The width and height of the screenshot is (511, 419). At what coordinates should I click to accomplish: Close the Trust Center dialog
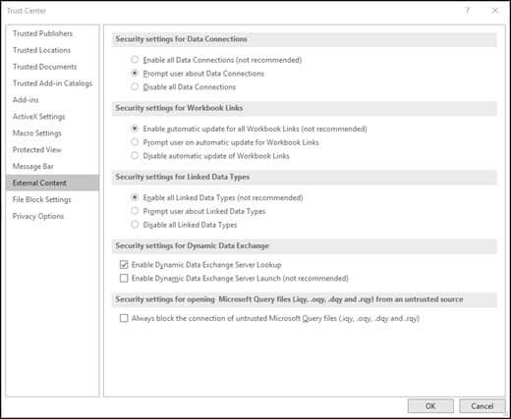pyautogui.click(x=495, y=11)
